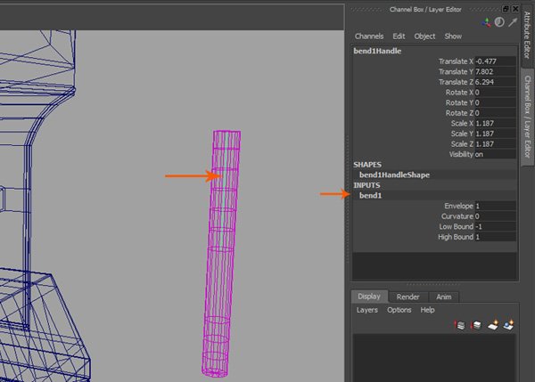The width and height of the screenshot is (535, 382).
Task: Click the Curvature value field
Action: [495, 216]
